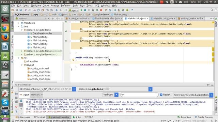Open the 0: Messages tool window
This screenshot has height=122, width=218.
tap(23, 117)
